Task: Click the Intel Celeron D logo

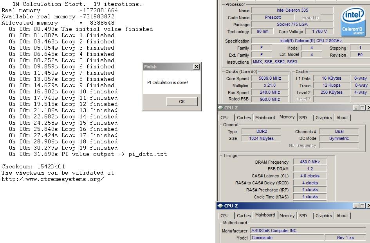Action: pyautogui.click(x=353, y=21)
